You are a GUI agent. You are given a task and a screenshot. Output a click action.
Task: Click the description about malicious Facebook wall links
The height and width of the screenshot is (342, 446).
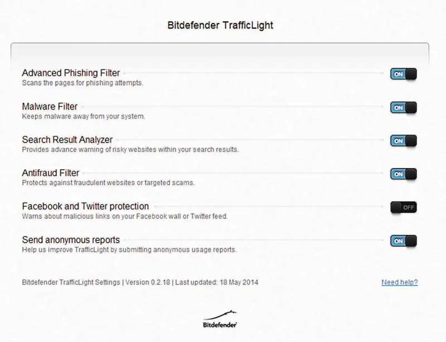(124, 216)
